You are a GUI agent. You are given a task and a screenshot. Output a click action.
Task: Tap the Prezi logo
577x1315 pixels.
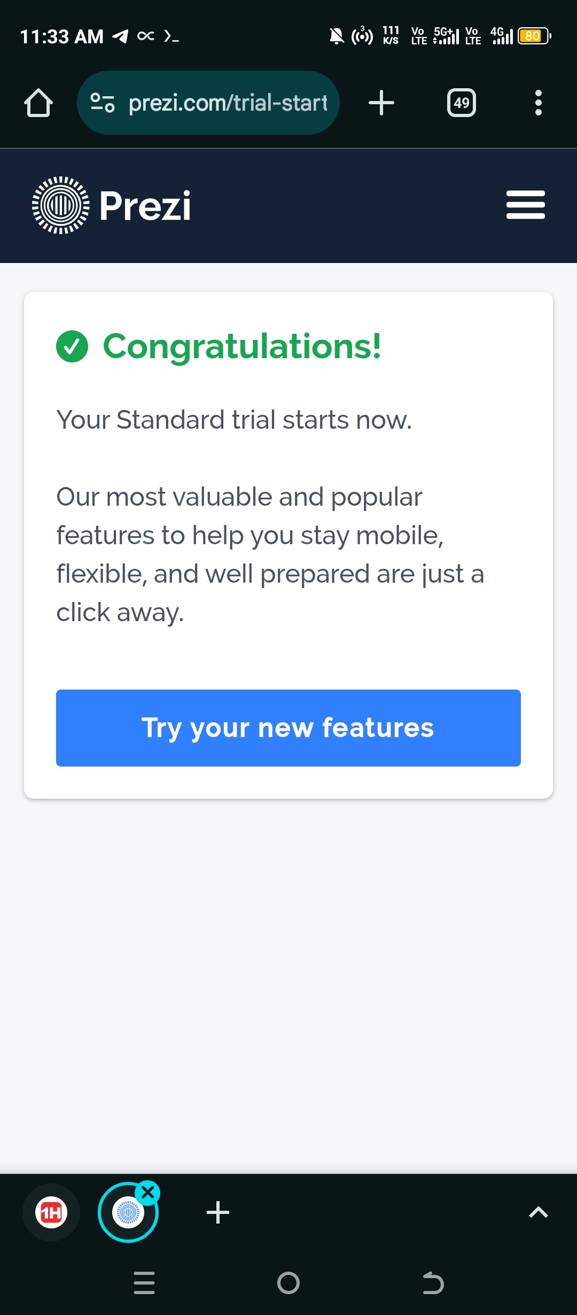(x=112, y=206)
